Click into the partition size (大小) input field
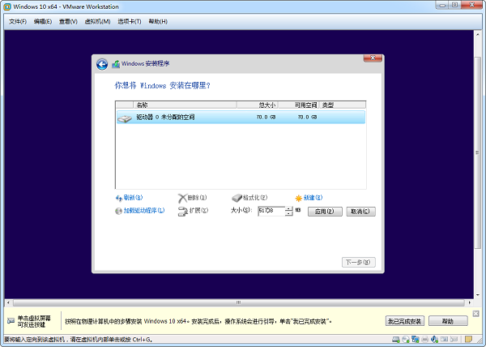Screen dimensions: 486x347 271,211
